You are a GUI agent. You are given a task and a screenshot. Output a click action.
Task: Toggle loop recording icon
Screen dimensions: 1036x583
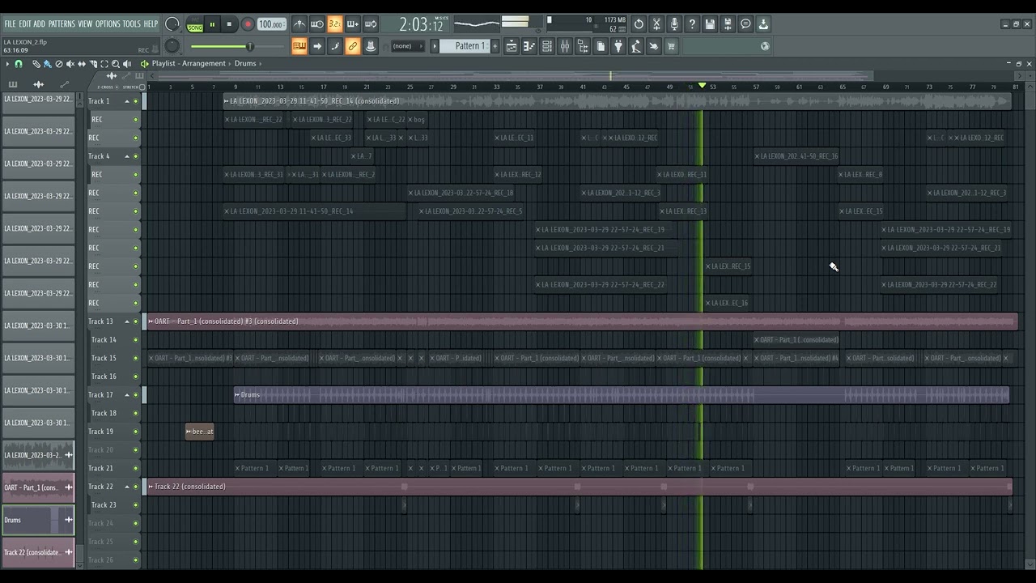[371, 24]
